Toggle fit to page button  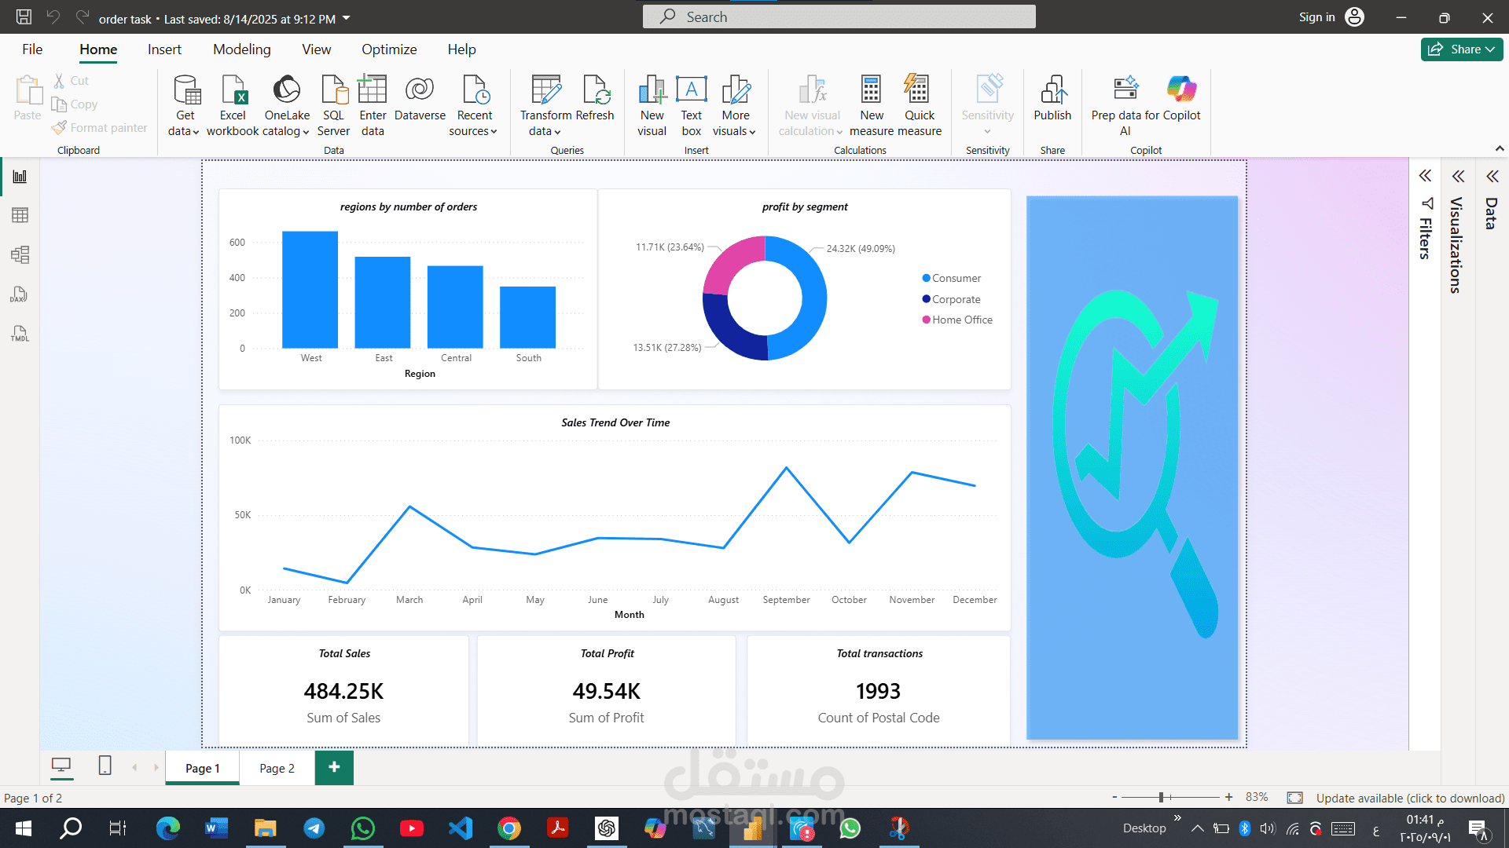pos(1294,798)
